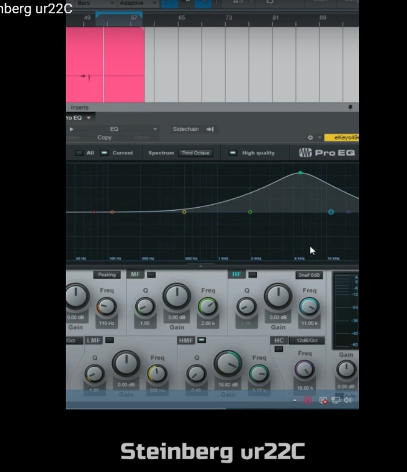Enable the MF band switch
Image resolution: width=407 pixels, height=472 pixels.
tap(151, 275)
